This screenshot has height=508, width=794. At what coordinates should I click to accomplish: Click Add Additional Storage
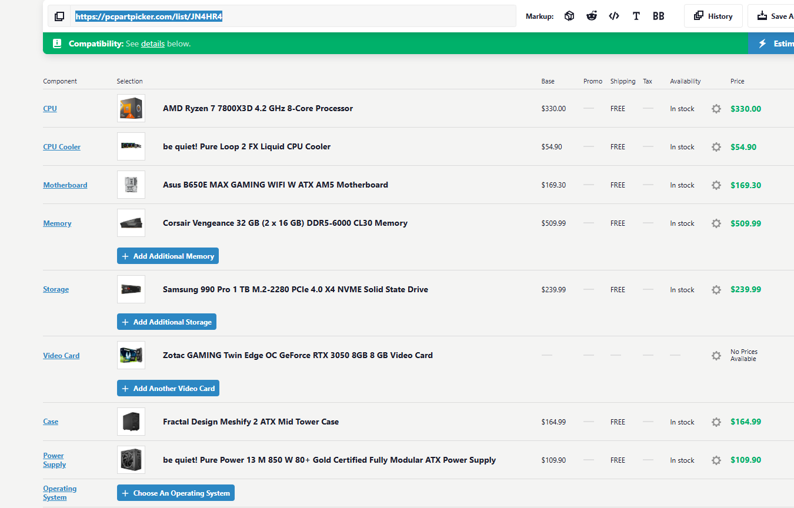click(x=166, y=322)
